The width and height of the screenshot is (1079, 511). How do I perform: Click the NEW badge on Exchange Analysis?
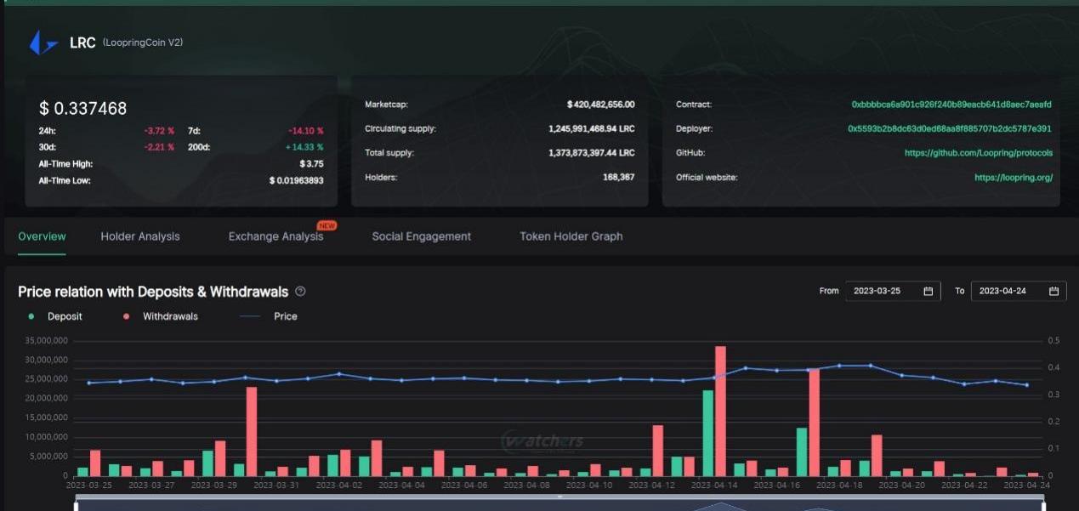(327, 225)
